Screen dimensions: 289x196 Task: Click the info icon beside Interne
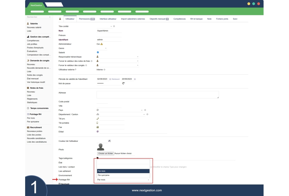pos(104,70)
